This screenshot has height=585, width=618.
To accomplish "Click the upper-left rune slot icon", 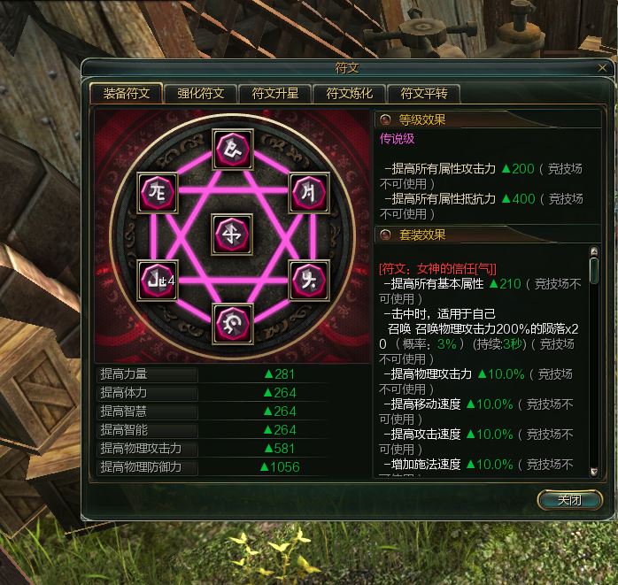I will tap(158, 193).
